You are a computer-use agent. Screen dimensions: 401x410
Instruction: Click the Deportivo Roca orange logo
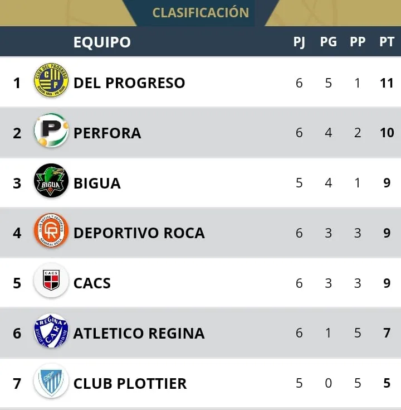pos(51,231)
